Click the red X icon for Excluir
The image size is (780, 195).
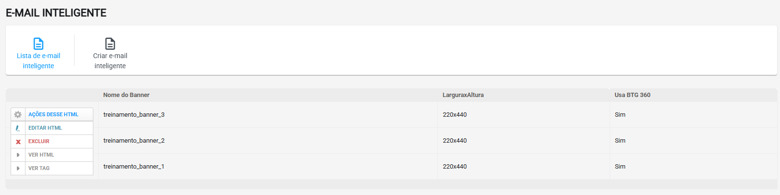(x=18, y=142)
